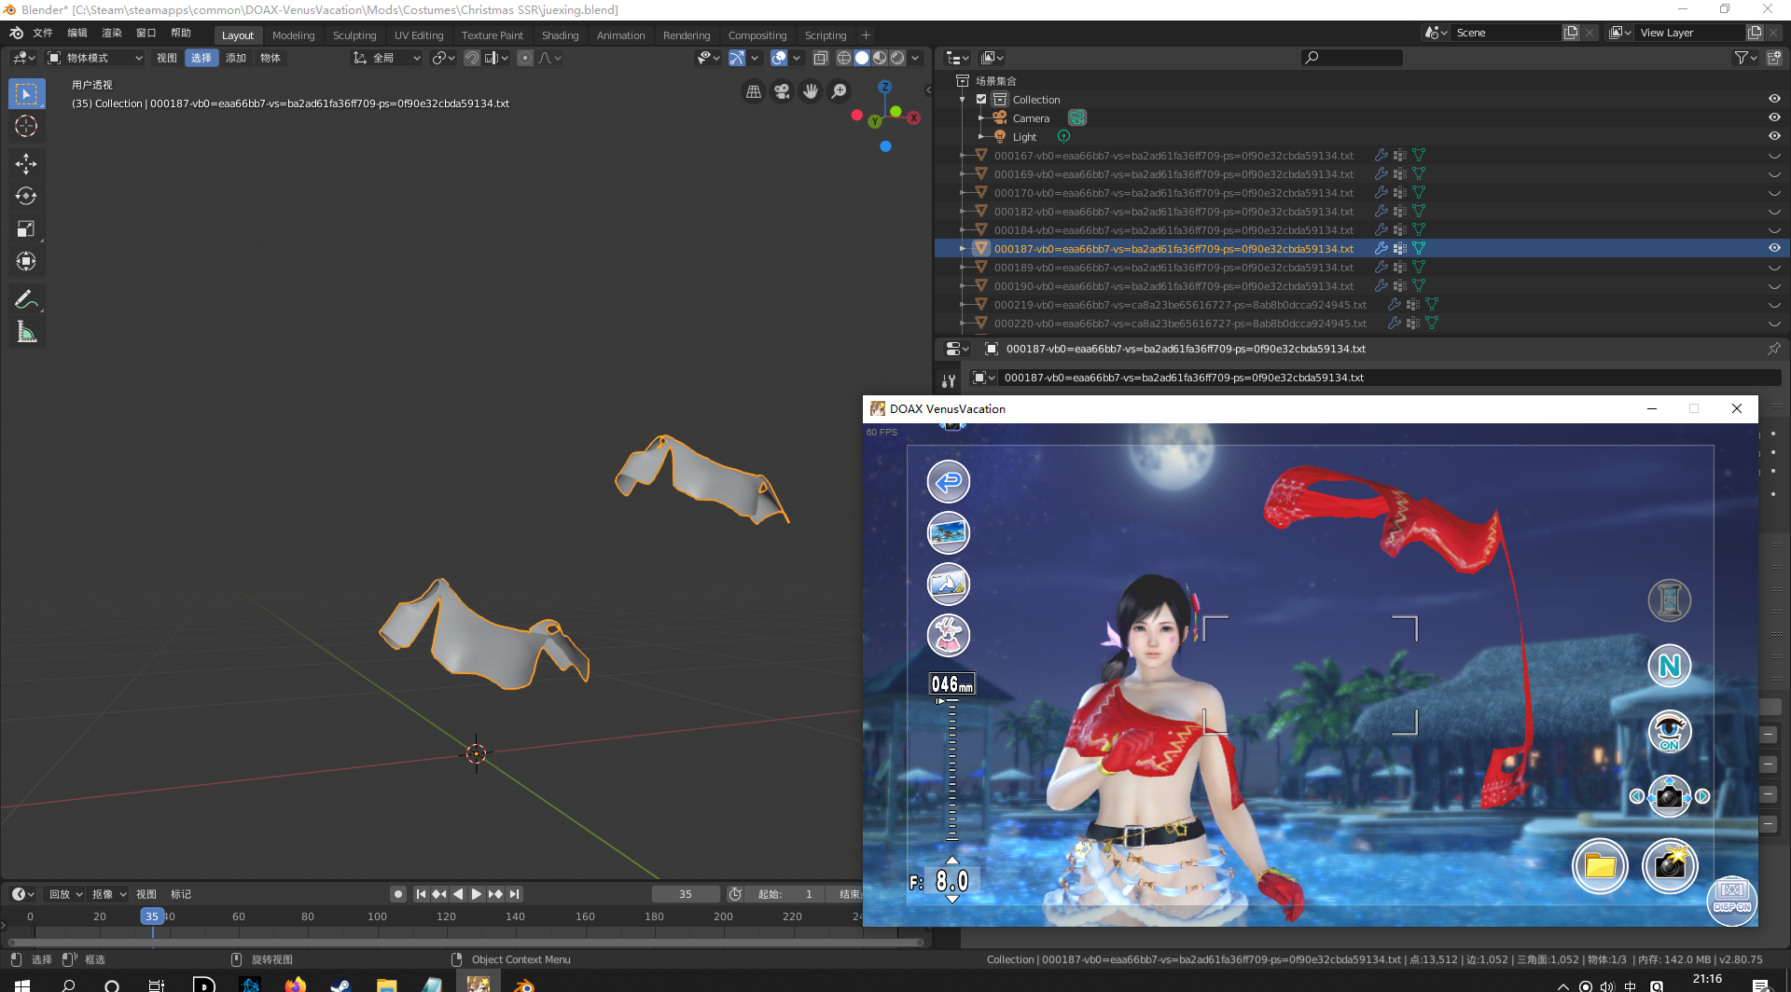Take a photo with the flash camera button
1791x992 pixels.
[x=1670, y=866]
